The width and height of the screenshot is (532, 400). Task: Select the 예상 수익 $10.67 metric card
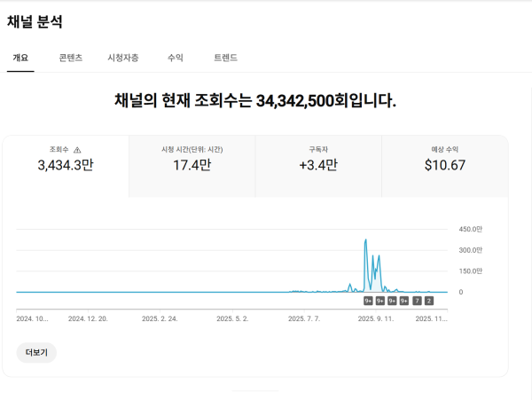tap(444, 165)
